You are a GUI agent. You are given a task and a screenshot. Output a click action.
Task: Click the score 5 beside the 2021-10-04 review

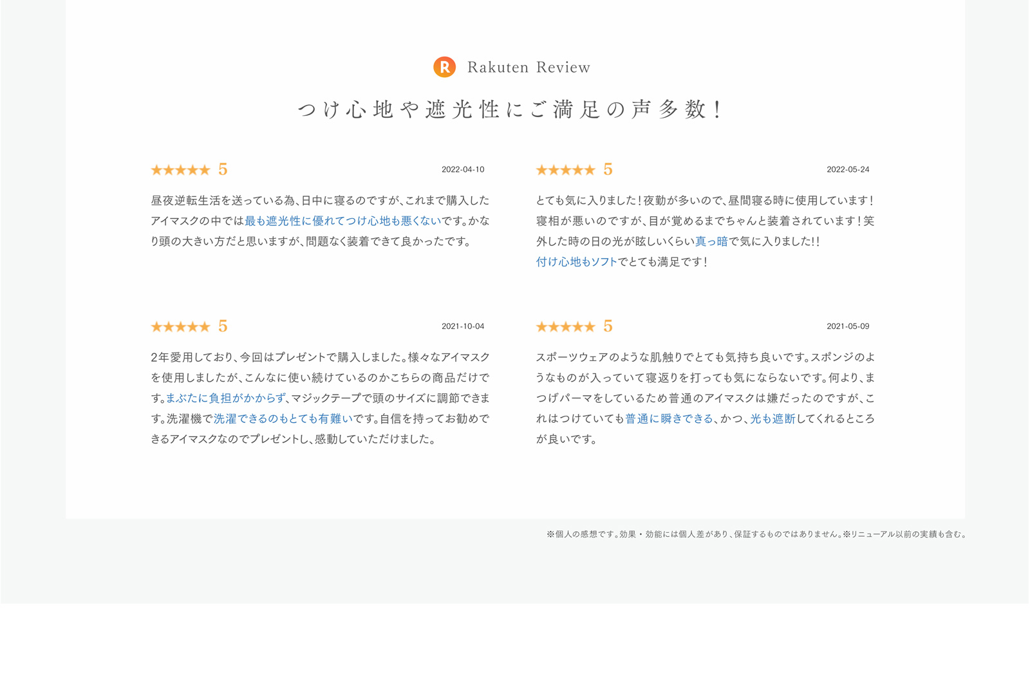223,326
